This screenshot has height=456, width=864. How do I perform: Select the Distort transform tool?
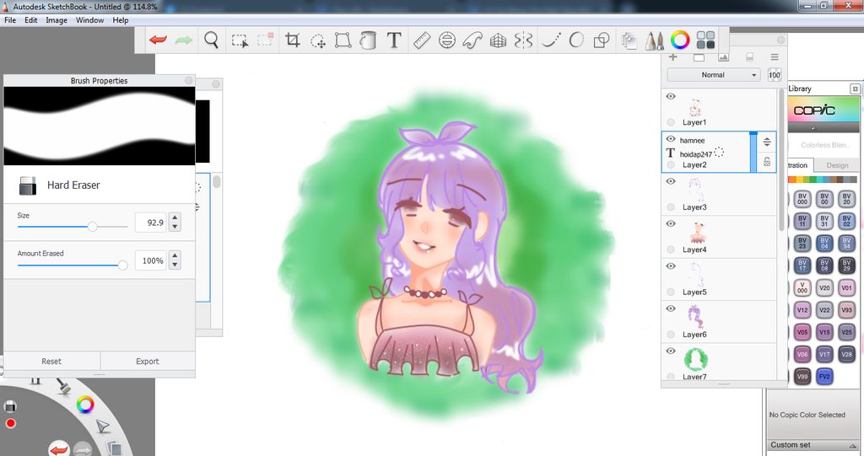pyautogui.click(x=343, y=40)
